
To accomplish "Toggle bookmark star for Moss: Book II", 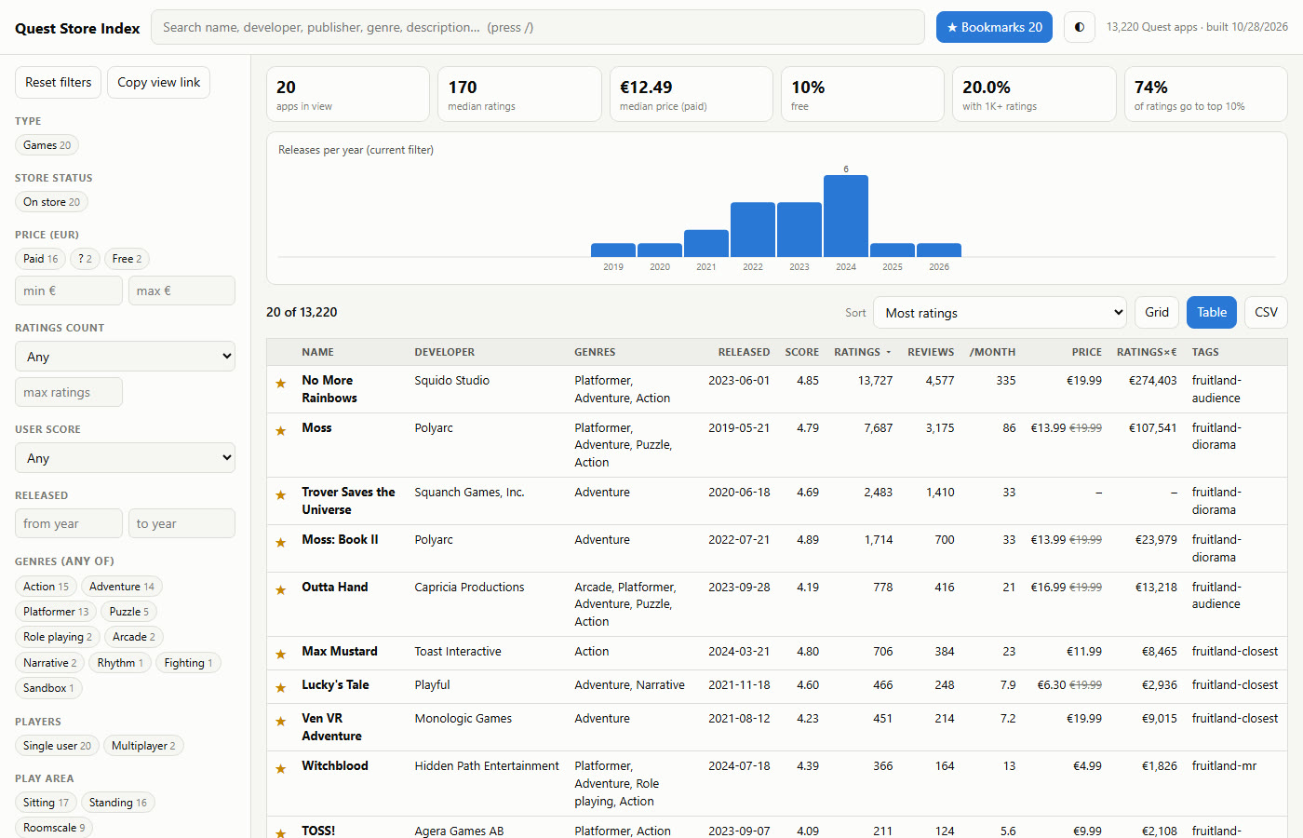I will coord(280,543).
